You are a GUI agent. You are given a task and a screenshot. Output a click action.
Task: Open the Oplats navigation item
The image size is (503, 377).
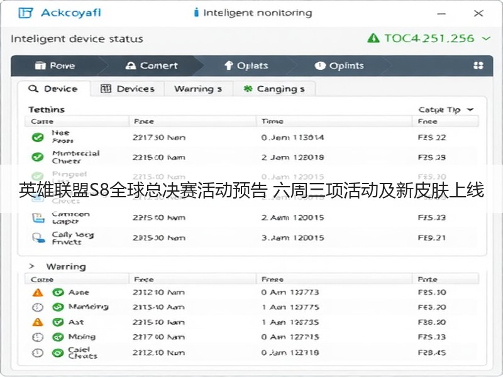[246, 66]
